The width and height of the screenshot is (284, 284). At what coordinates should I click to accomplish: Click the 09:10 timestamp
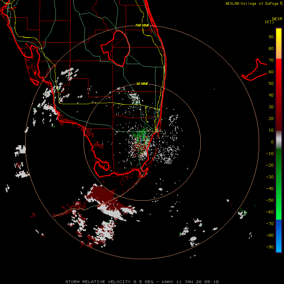pos(211,282)
